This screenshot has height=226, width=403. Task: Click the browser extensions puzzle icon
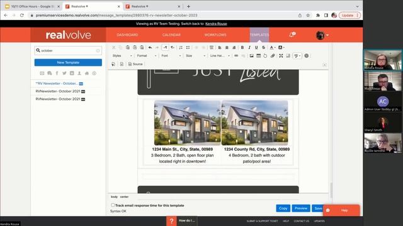[x=318, y=15]
